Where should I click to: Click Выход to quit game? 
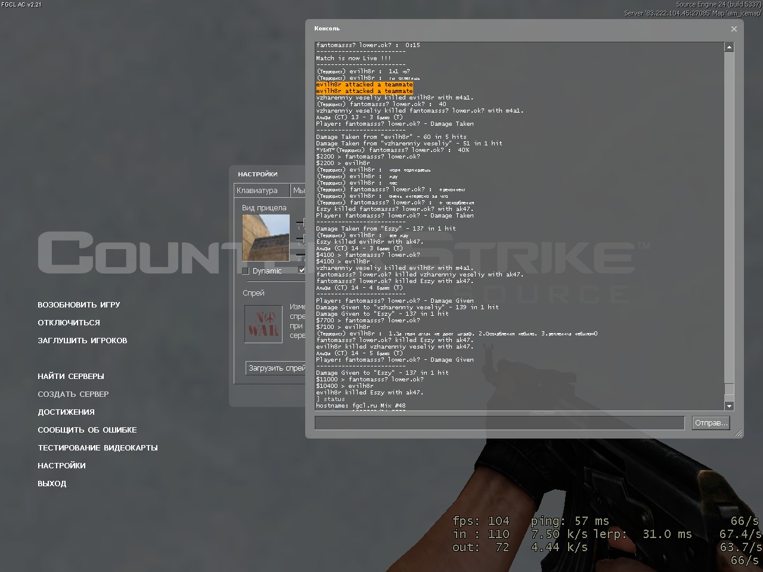(x=52, y=483)
